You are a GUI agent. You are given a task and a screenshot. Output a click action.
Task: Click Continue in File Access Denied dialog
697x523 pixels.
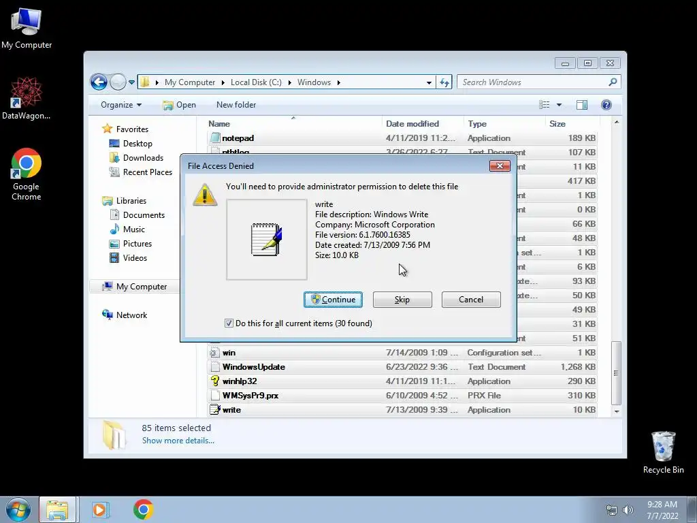[333, 300]
